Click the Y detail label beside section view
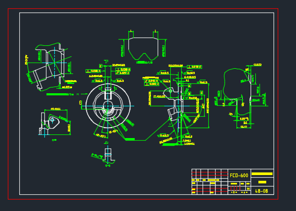Image resolution: width=296 pixels, height=211 pixels. coord(170,125)
